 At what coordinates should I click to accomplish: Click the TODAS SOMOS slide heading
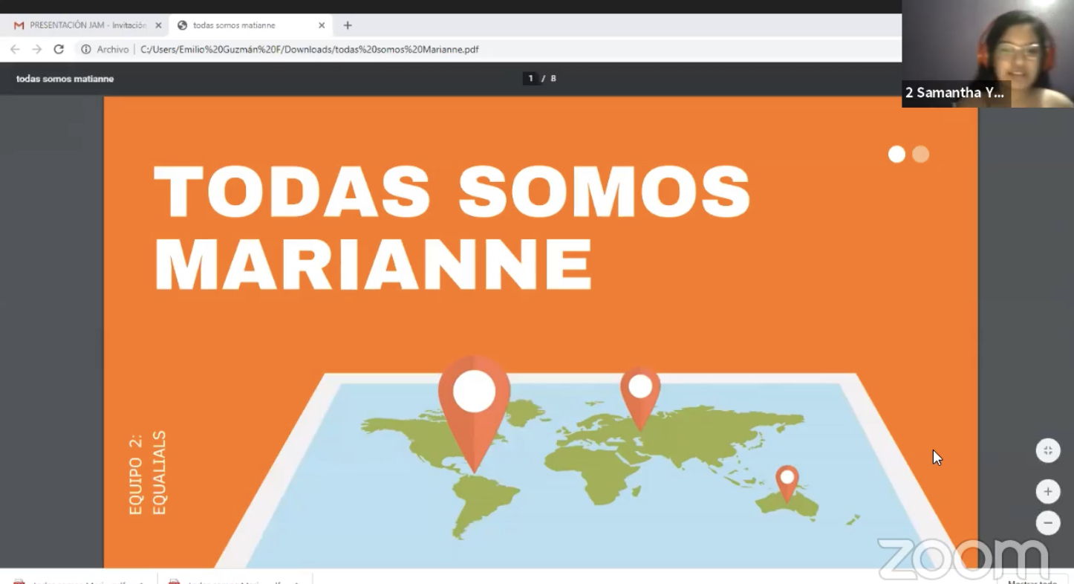(452, 191)
